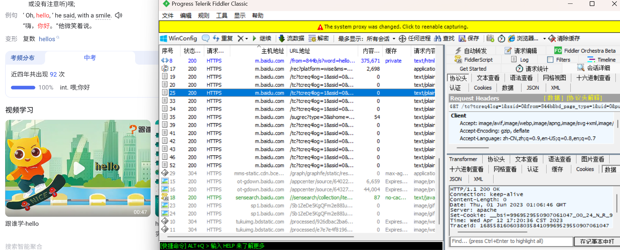The image size is (620, 250).
Task: Open the Filters tab with checkbox
Action: pos(559,60)
